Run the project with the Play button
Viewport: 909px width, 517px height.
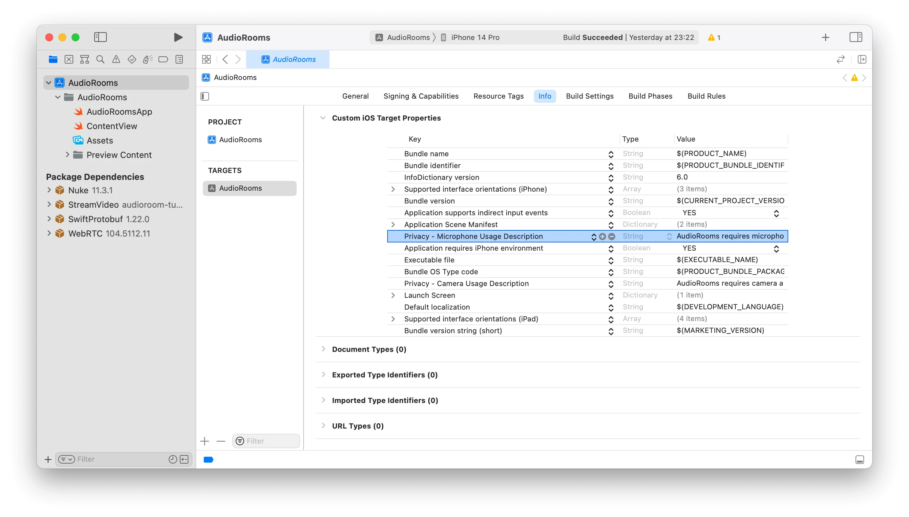point(178,37)
